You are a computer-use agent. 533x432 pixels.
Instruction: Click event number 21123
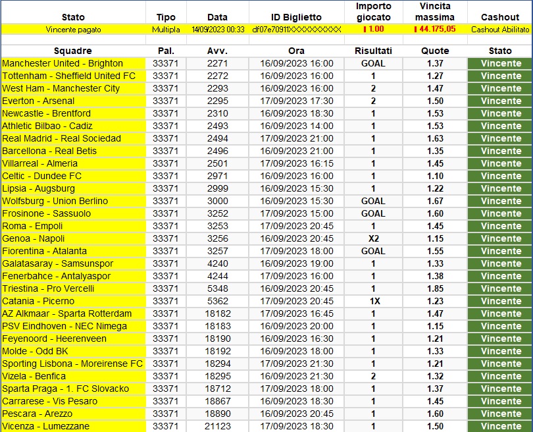pos(218,427)
